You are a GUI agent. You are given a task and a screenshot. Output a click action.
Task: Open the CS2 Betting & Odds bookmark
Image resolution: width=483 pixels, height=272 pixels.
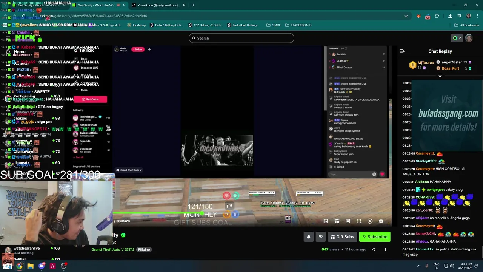pyautogui.click(x=206, y=25)
